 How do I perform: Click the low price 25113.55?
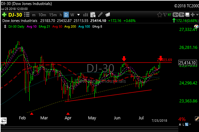click(81, 21)
